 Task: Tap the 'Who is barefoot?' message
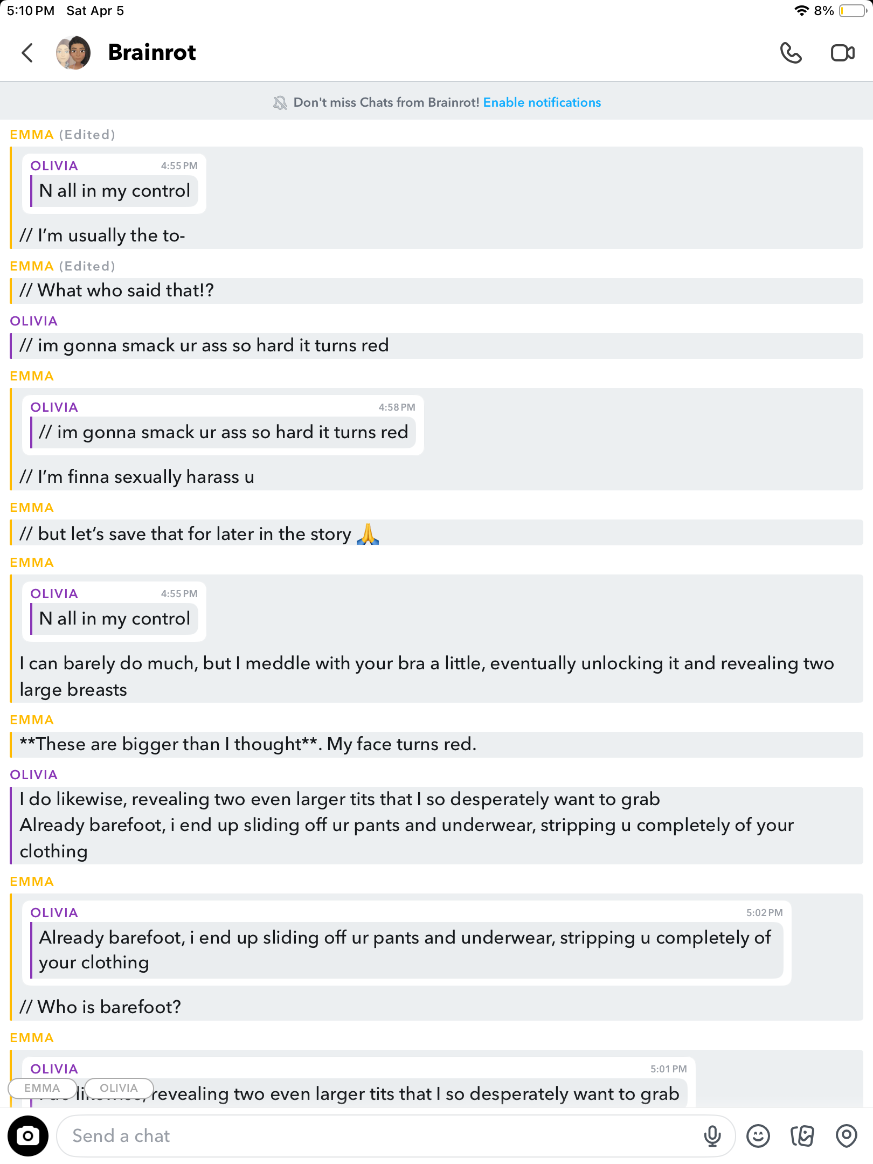point(100,1007)
